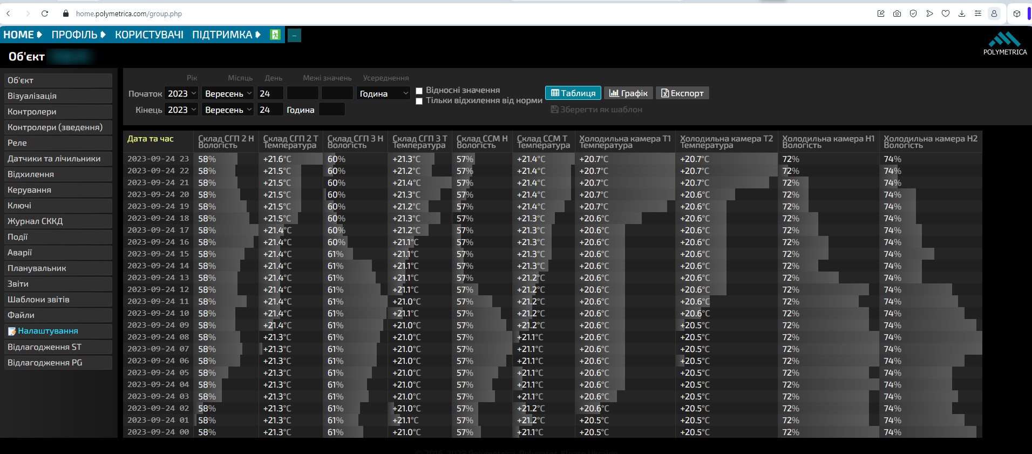Click the Експорт button

(682, 93)
